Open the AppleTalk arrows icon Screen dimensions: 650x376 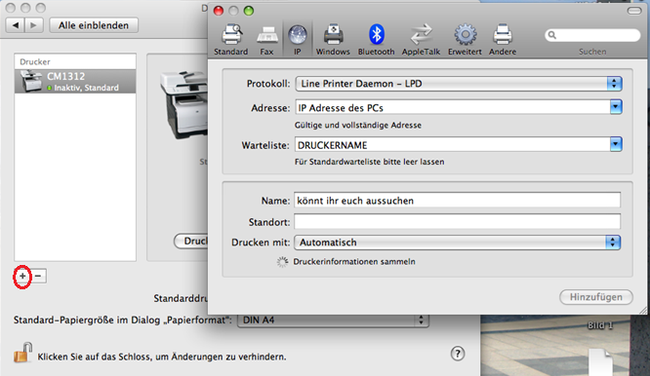(421, 40)
